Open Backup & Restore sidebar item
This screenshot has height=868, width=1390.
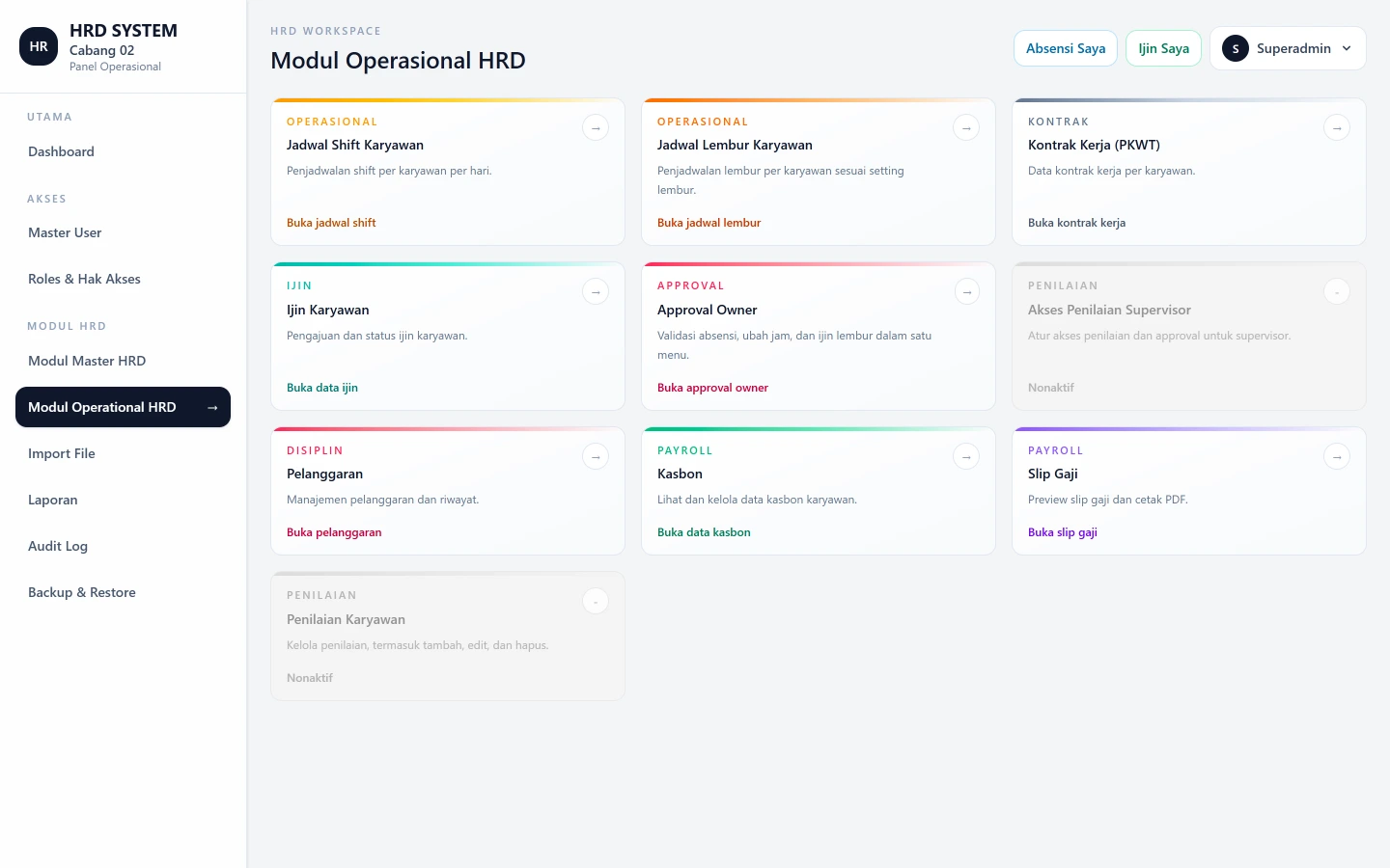click(123, 592)
